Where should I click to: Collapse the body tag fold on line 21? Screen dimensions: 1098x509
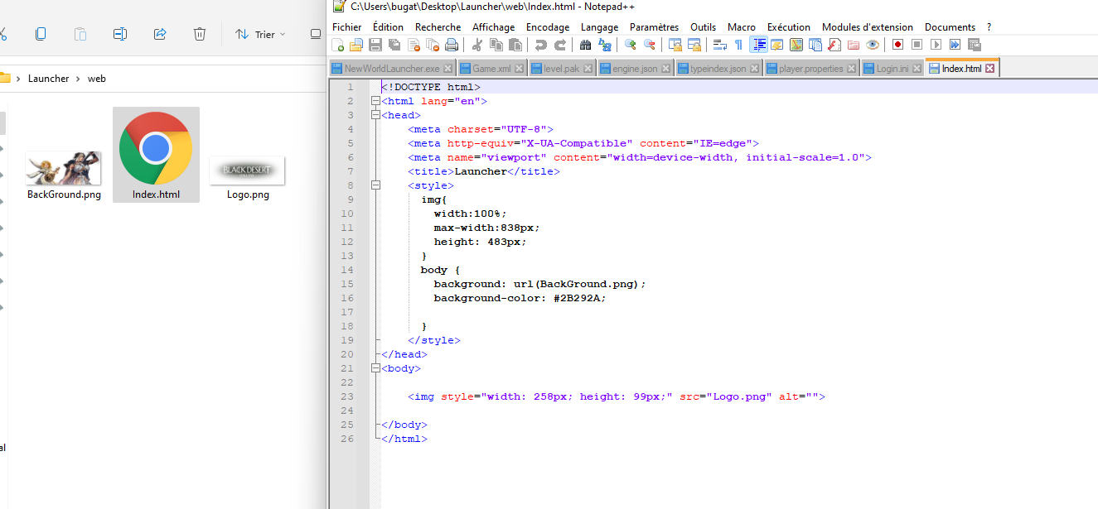pyautogui.click(x=375, y=368)
